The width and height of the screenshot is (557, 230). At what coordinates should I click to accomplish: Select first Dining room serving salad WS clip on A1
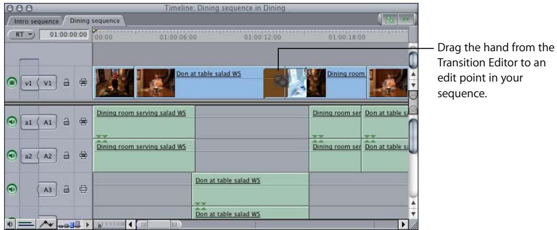[144, 122]
